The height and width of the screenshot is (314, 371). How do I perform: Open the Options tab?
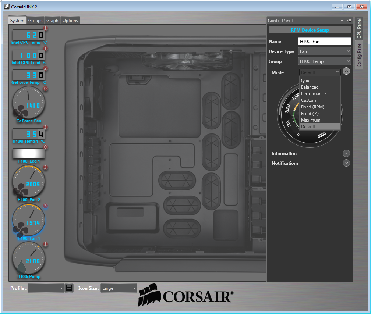[70, 20]
